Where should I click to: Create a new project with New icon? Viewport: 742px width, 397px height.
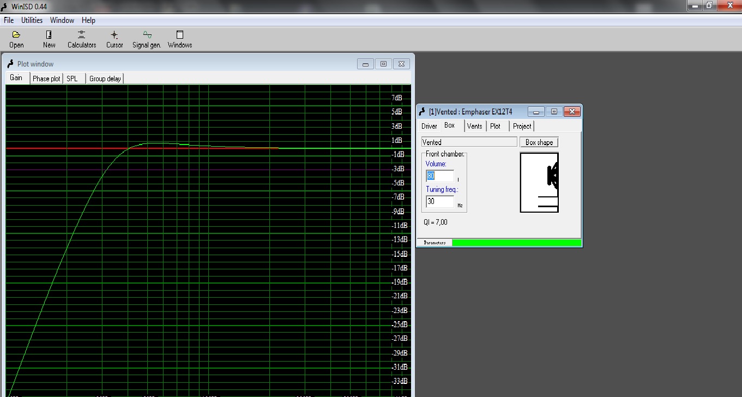(49, 39)
